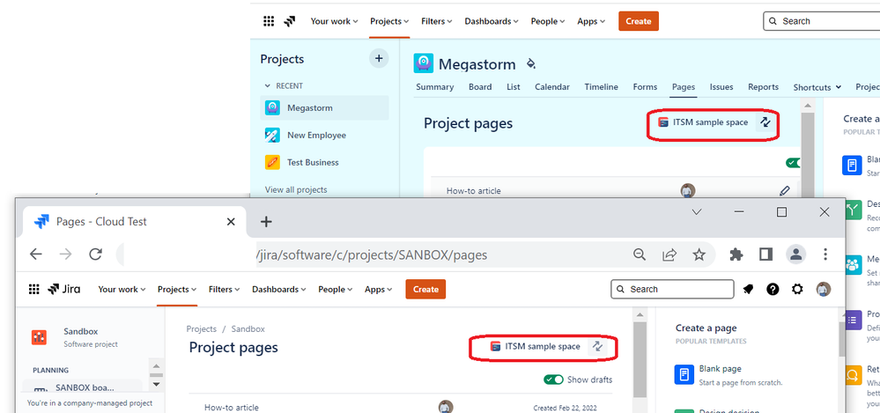Toggle Chrome side panel icon
The height and width of the screenshot is (413, 880).
(x=766, y=254)
